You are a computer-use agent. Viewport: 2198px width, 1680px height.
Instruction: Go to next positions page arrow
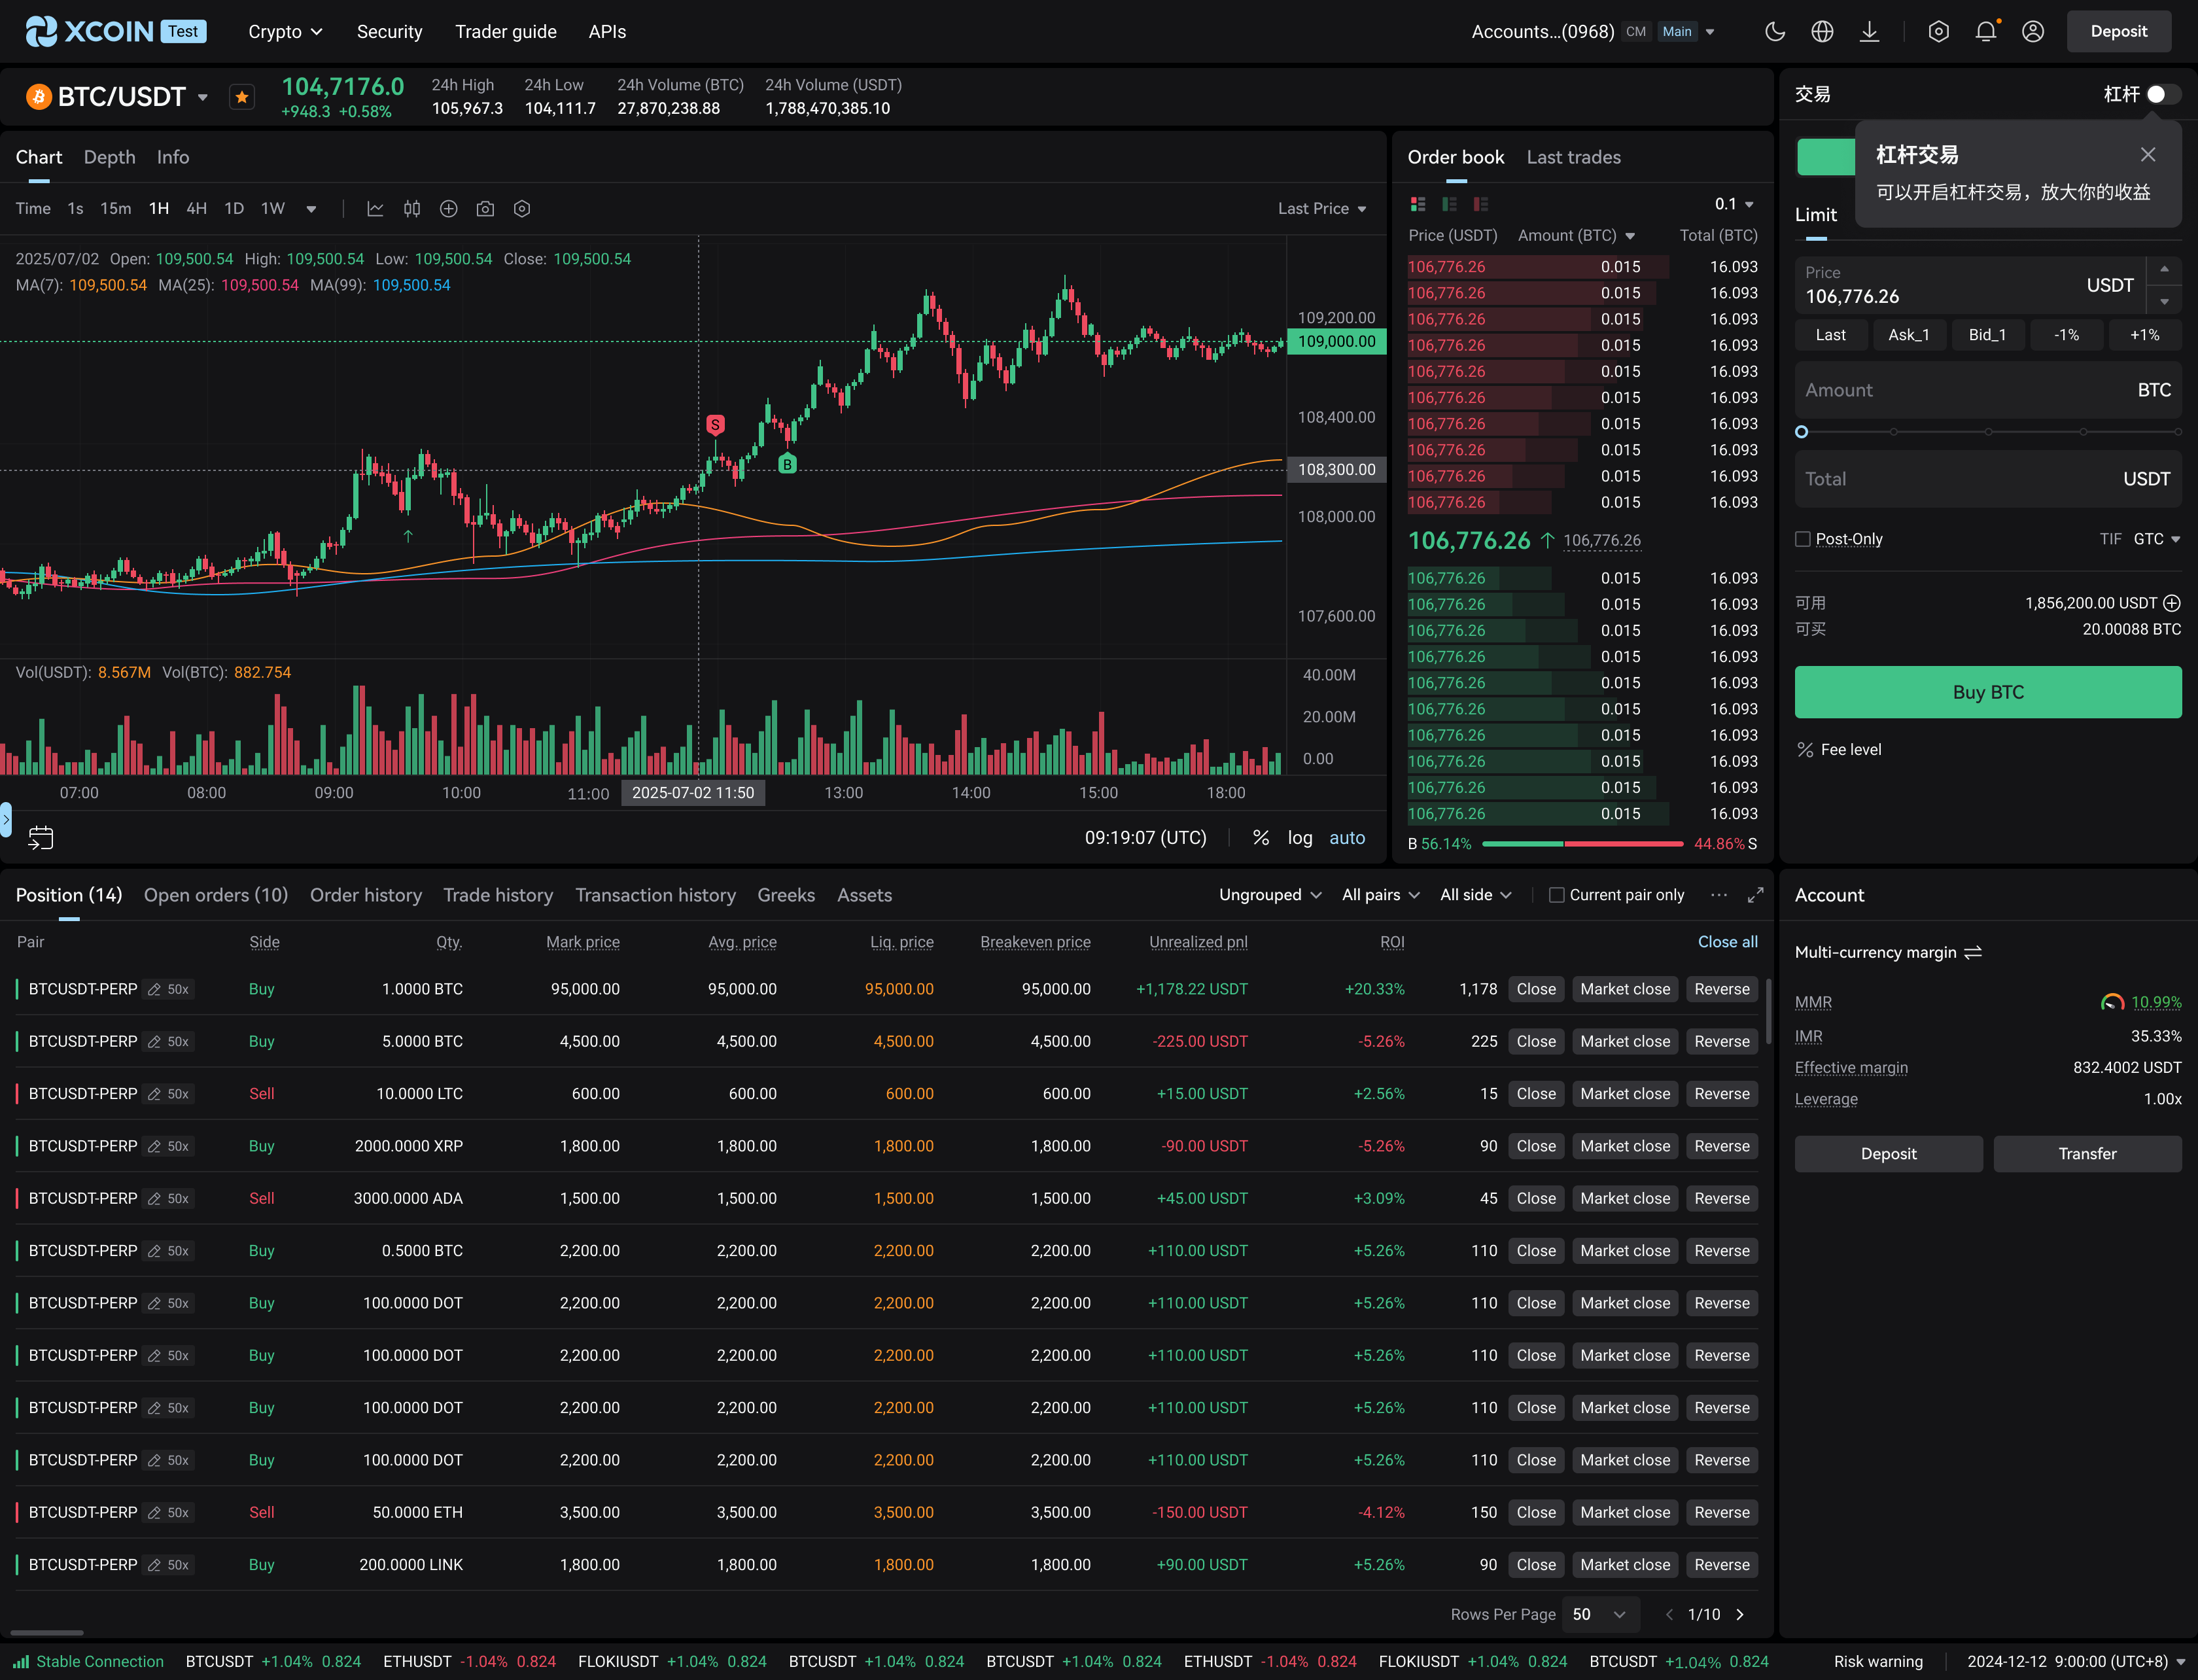coord(1740,1614)
